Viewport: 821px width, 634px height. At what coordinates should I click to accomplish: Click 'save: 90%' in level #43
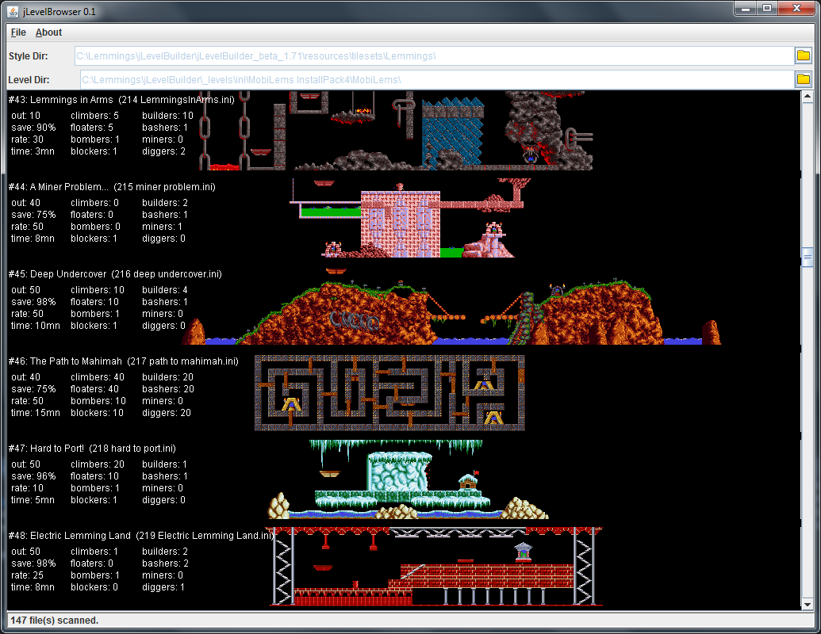click(x=33, y=128)
